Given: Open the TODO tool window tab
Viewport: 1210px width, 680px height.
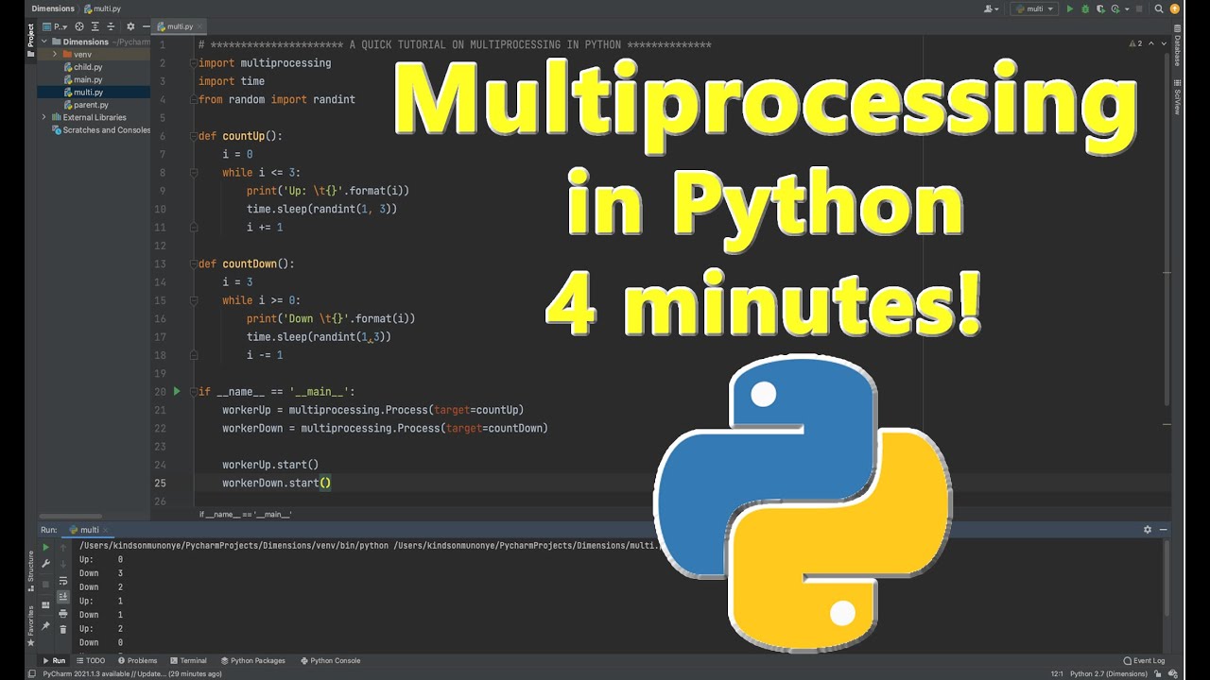Looking at the screenshot, I should 90,661.
